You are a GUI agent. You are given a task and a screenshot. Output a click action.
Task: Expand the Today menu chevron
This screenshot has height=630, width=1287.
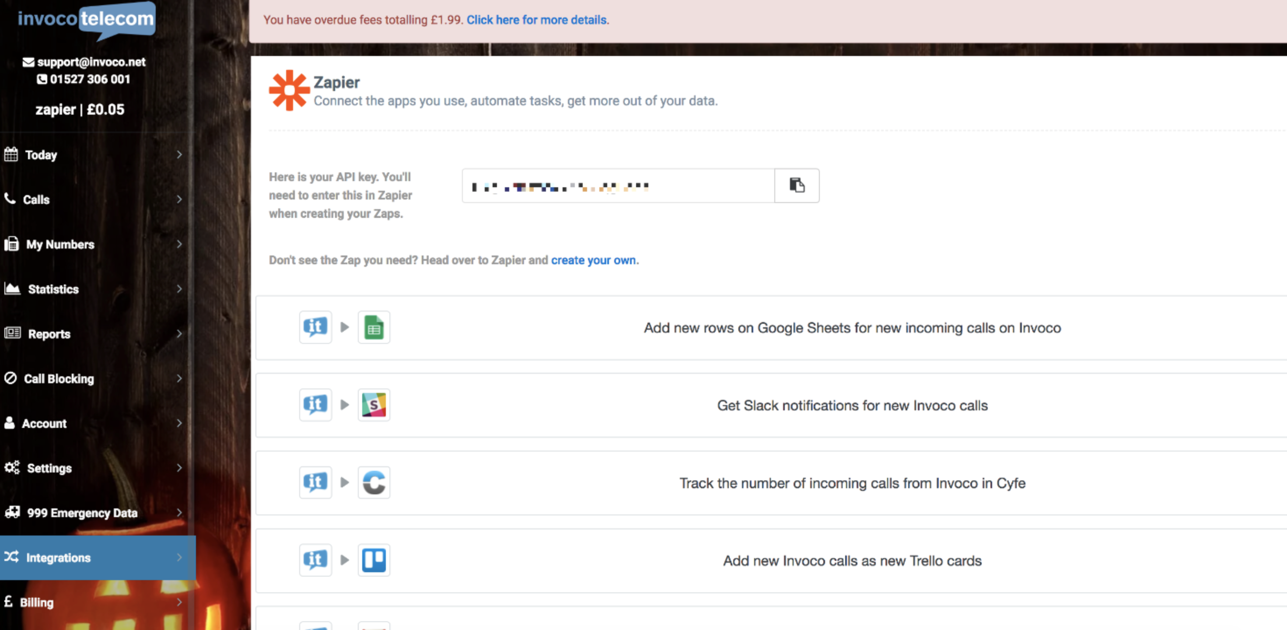(179, 155)
